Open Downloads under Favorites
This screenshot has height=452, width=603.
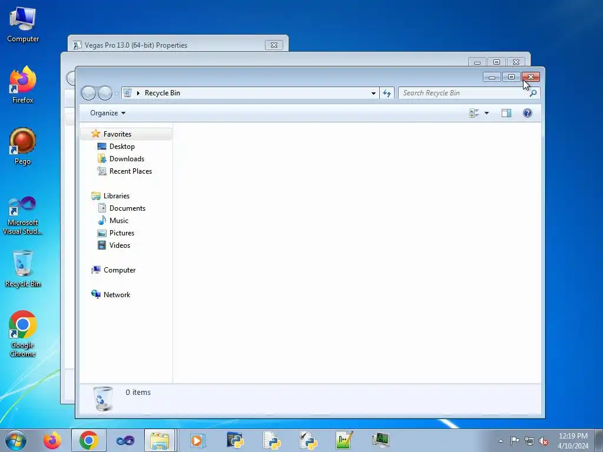pyautogui.click(x=127, y=159)
